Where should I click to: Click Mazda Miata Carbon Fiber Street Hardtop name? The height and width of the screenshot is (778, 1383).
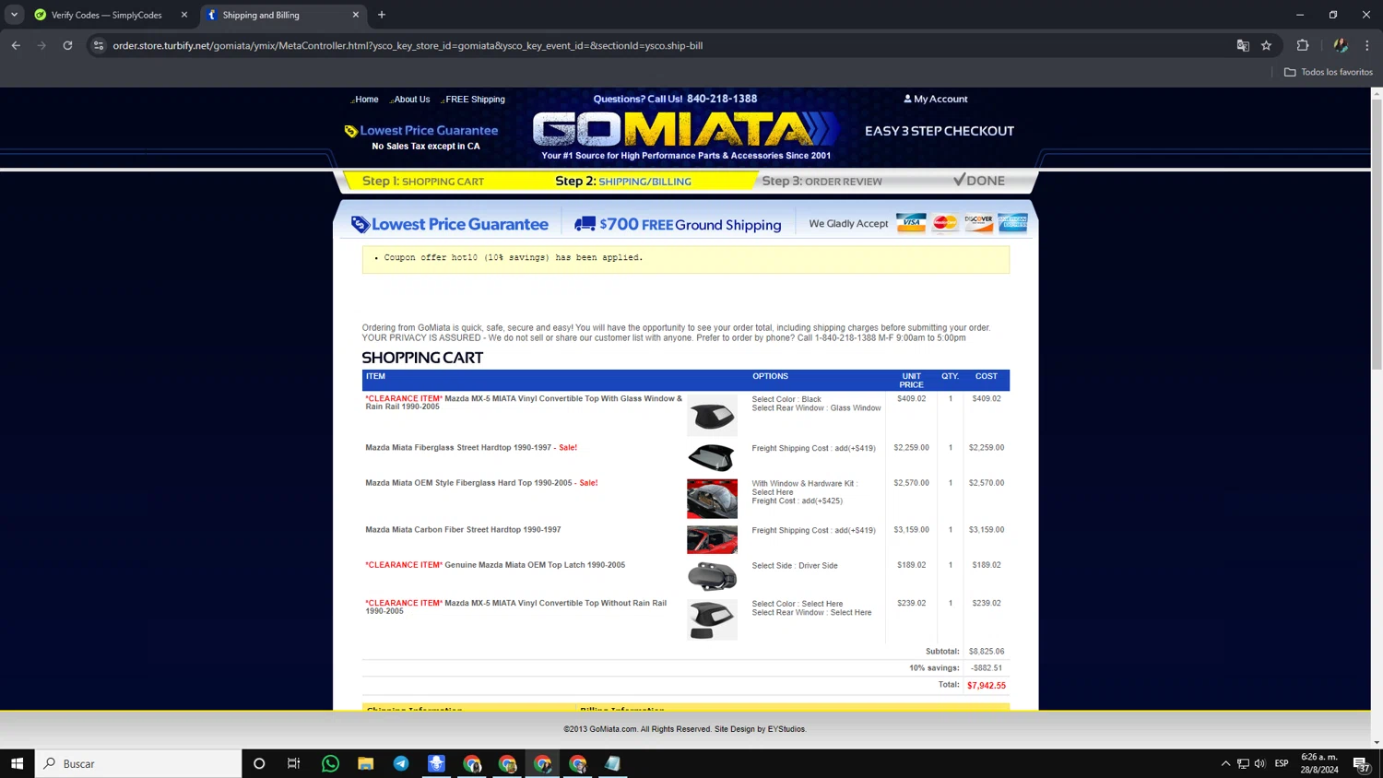463,530
